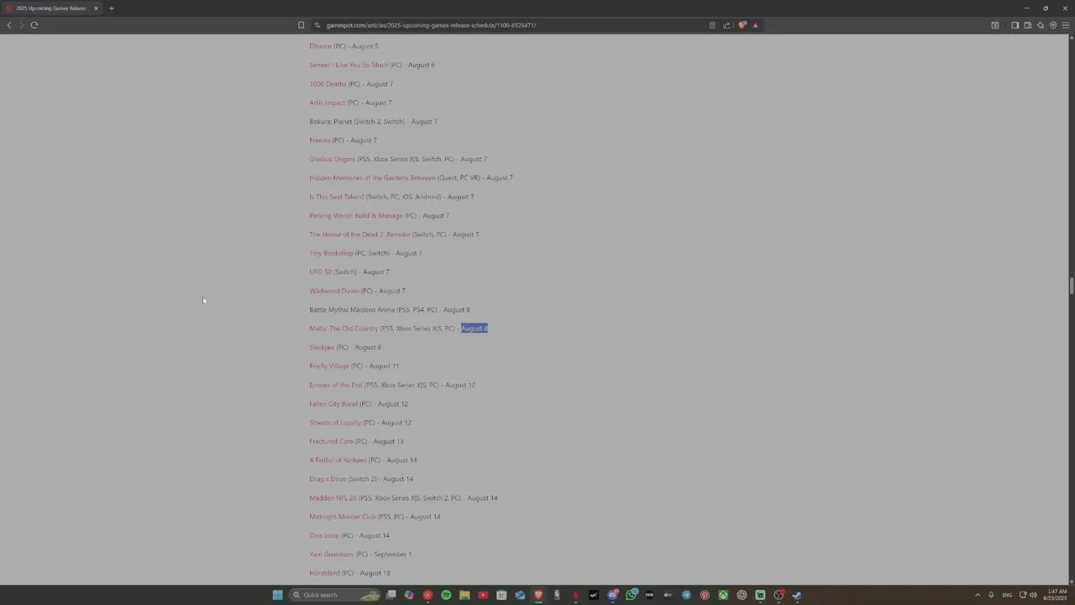The width and height of the screenshot is (1075, 605).
Task: Open Brave Wallet icon
Action: (x=1027, y=25)
